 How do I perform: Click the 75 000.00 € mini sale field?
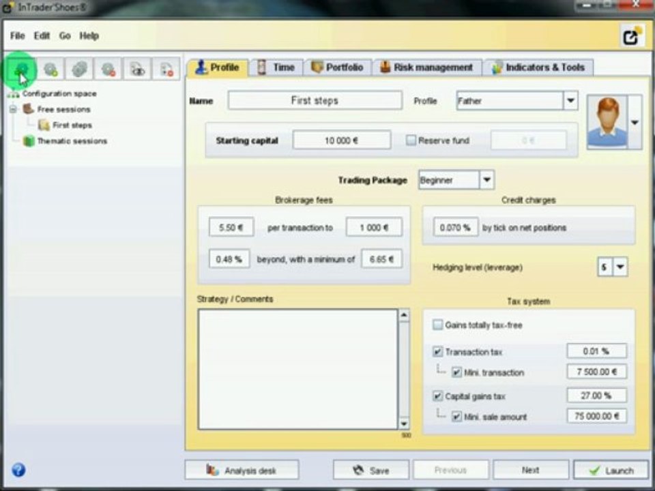tap(596, 416)
